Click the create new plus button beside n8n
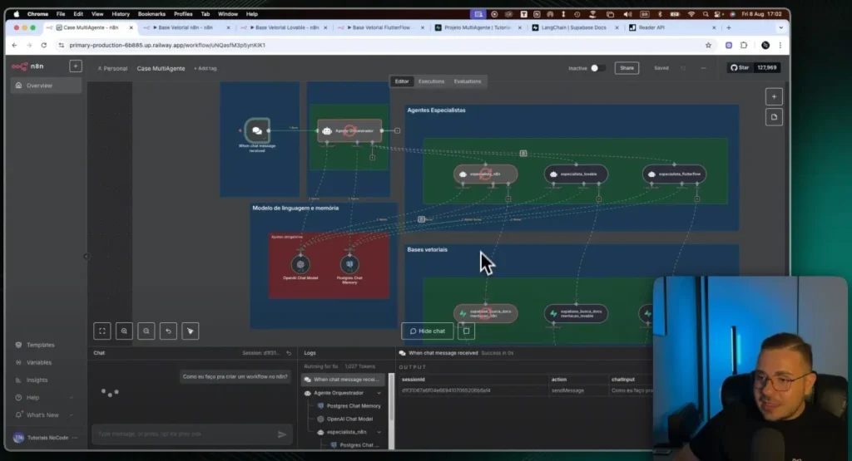Screen dimensions: 852x461 [76, 66]
